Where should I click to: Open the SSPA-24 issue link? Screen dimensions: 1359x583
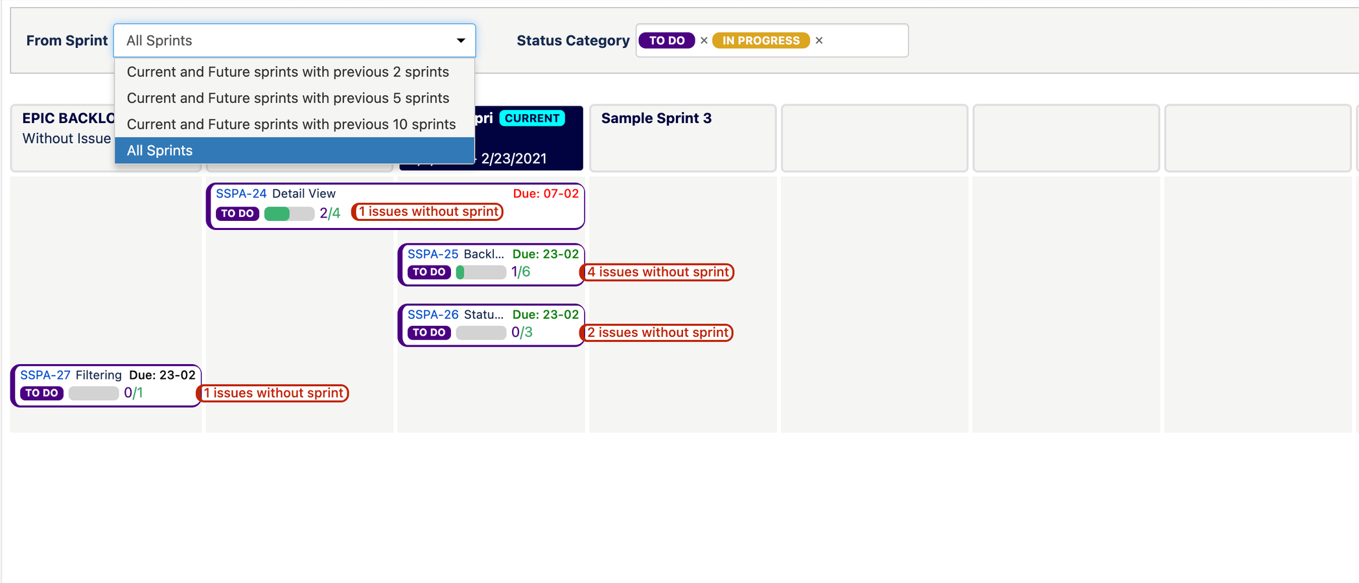coord(241,194)
